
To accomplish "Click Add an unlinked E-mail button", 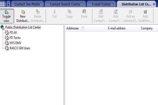I will pos(130,16).
